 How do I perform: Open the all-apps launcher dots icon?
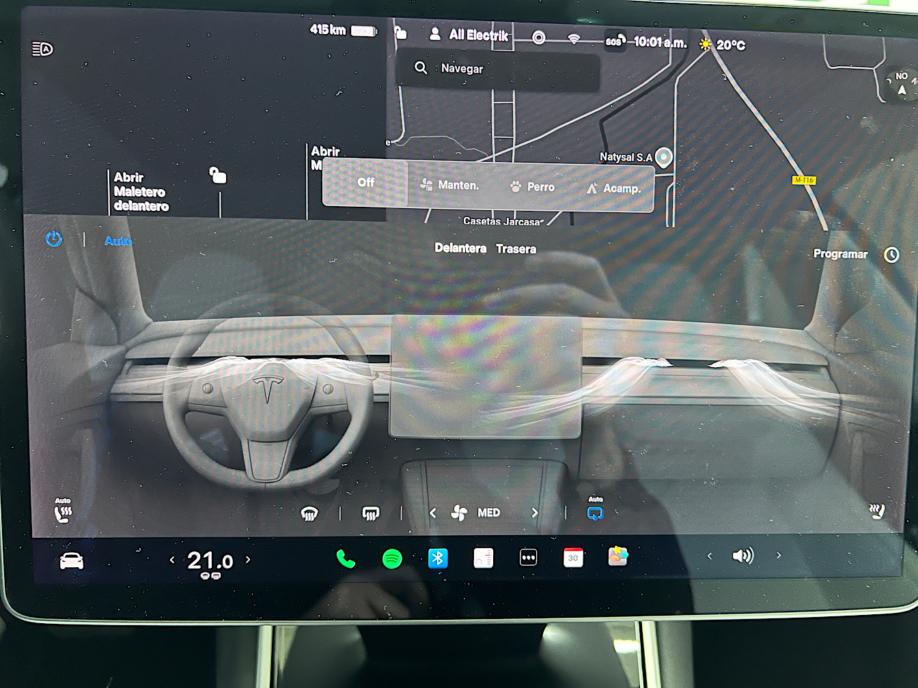tap(528, 558)
